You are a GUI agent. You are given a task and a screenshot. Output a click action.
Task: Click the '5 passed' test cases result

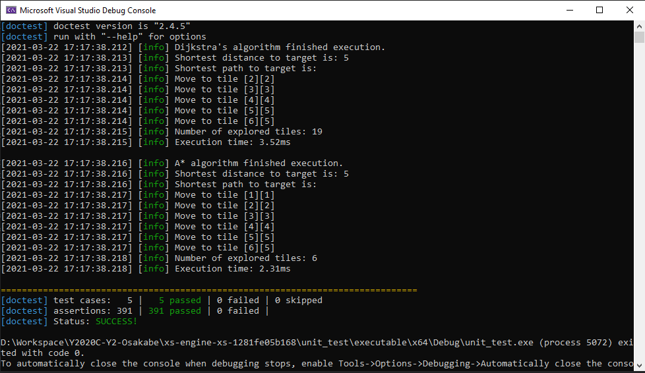pyautogui.click(x=180, y=301)
